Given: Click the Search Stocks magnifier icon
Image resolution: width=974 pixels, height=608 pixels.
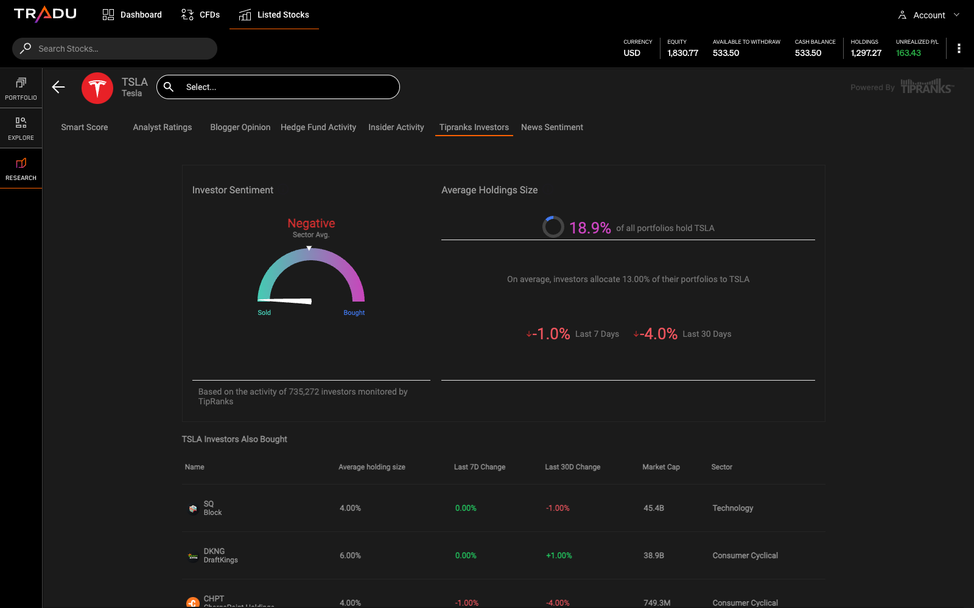Looking at the screenshot, I should (x=26, y=48).
